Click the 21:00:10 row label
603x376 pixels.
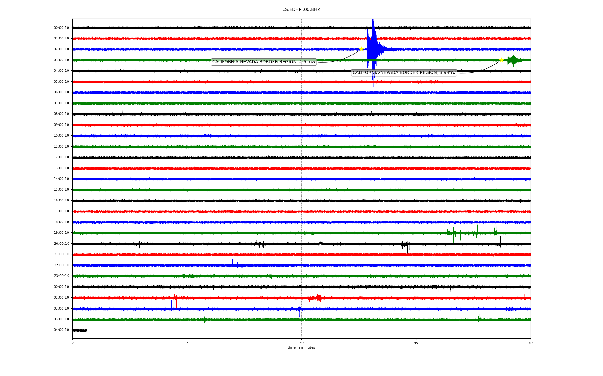click(x=61, y=254)
